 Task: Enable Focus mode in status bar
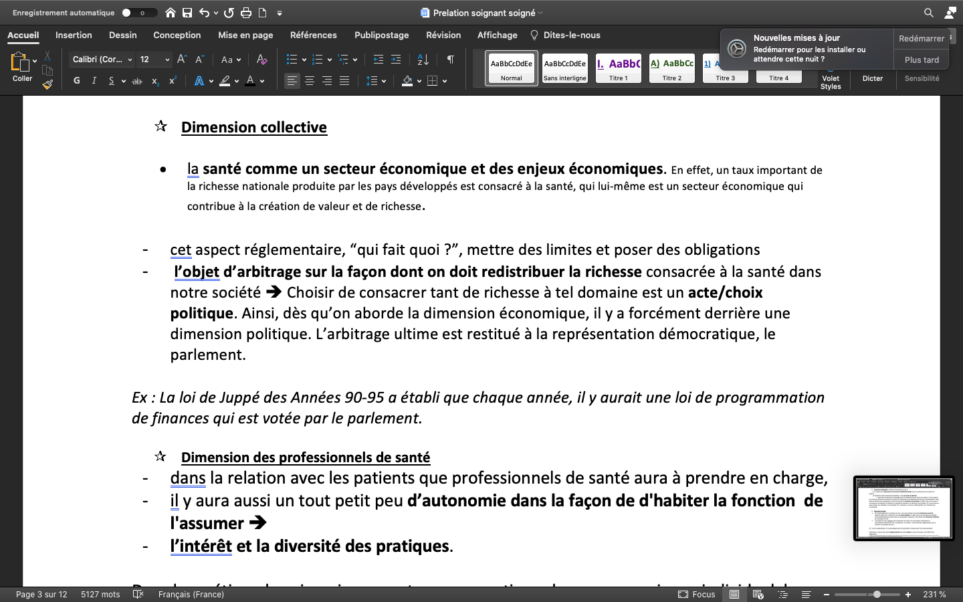click(696, 594)
